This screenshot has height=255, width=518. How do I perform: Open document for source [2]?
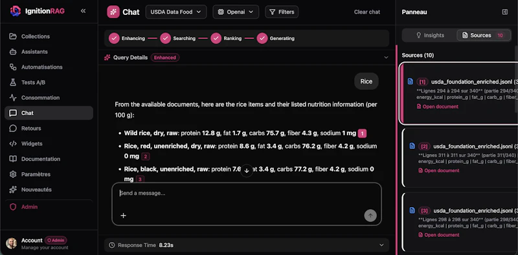click(439, 170)
